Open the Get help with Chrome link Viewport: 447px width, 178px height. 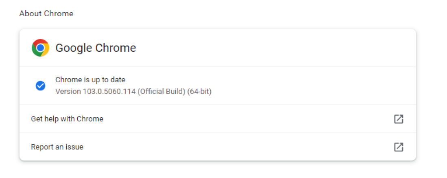click(x=67, y=119)
